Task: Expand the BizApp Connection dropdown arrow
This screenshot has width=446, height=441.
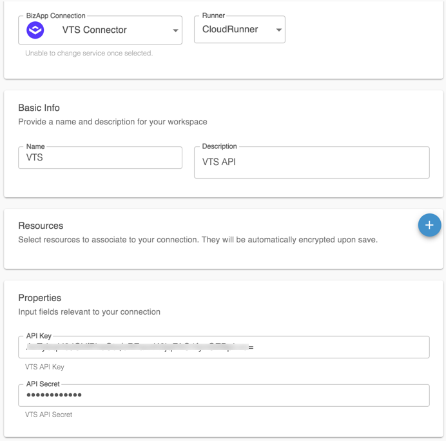Action: pos(175,30)
